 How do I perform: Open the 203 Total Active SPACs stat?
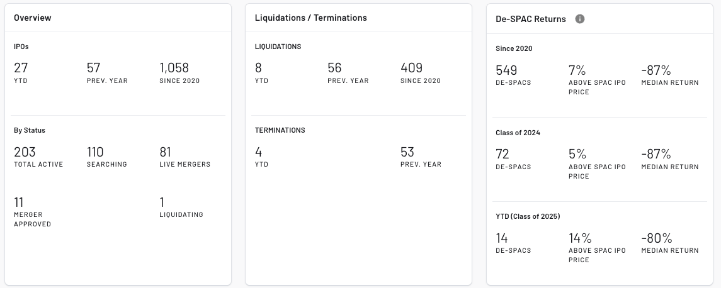coord(25,152)
